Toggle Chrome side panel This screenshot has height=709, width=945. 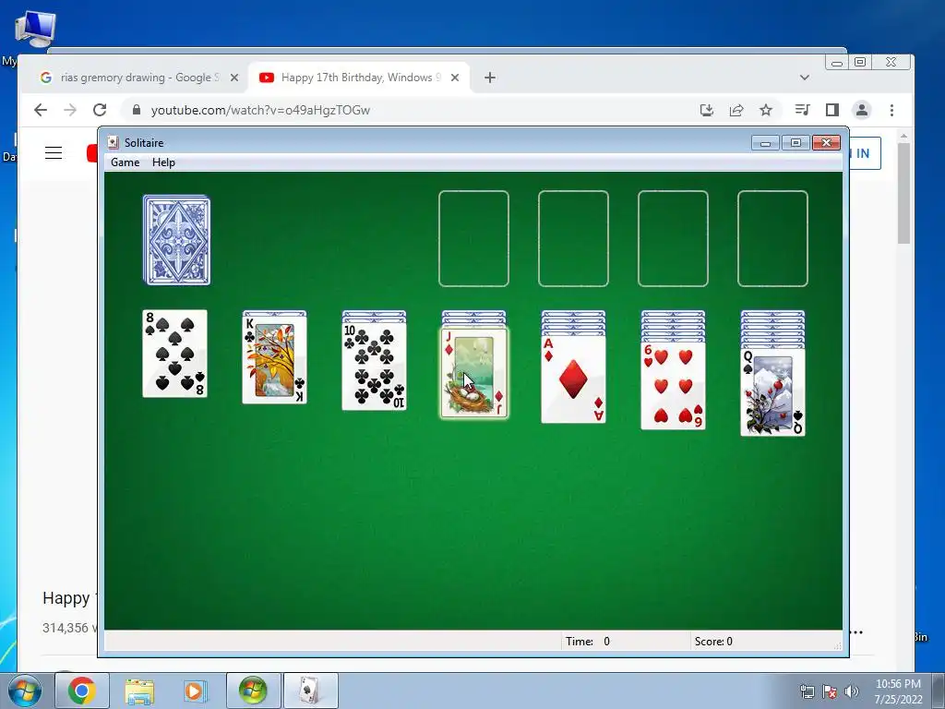point(832,110)
